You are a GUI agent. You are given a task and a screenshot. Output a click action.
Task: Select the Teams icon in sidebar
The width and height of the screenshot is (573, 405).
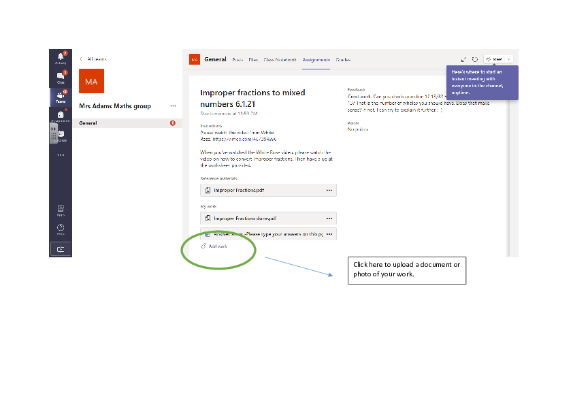(x=61, y=97)
